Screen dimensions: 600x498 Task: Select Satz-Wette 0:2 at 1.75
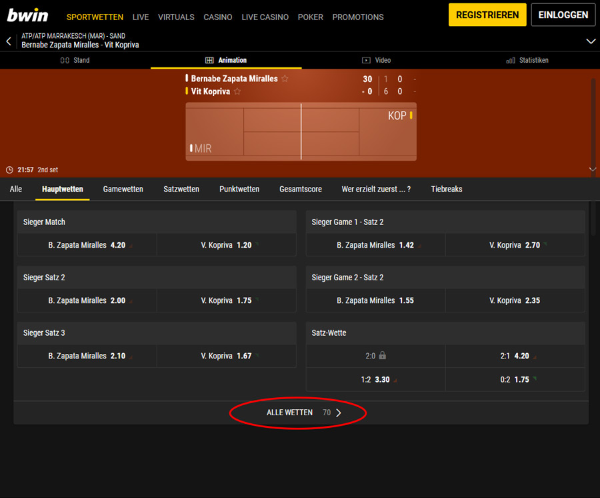[x=515, y=379]
